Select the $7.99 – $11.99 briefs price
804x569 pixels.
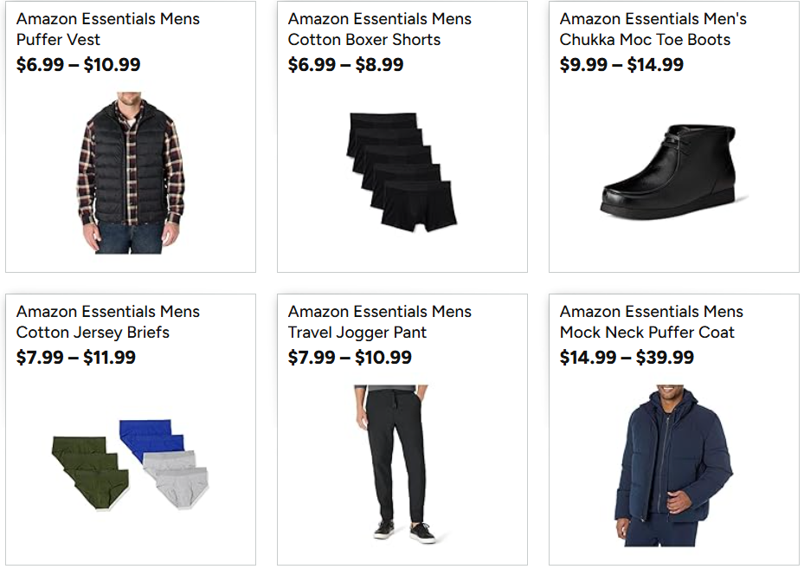click(x=76, y=358)
